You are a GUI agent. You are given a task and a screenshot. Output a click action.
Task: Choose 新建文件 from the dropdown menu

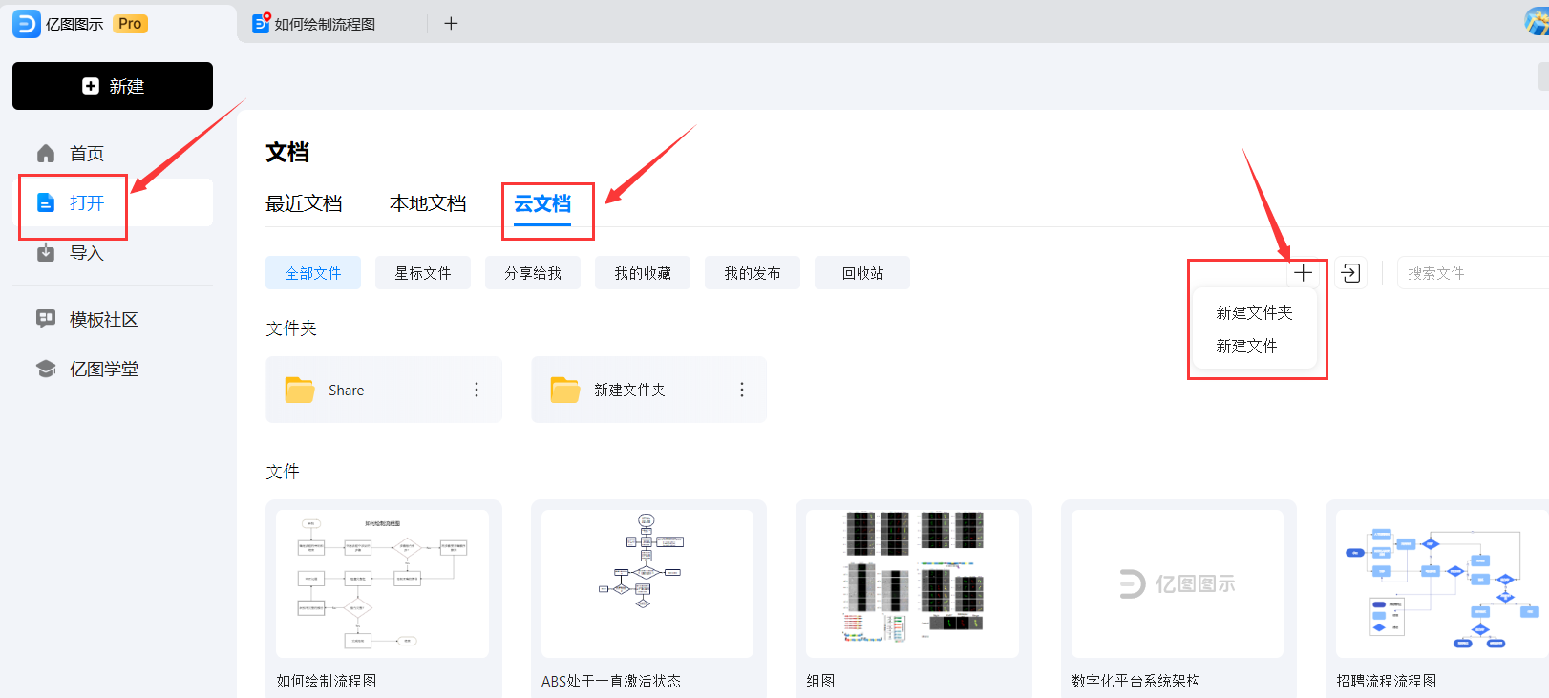[x=1246, y=346]
